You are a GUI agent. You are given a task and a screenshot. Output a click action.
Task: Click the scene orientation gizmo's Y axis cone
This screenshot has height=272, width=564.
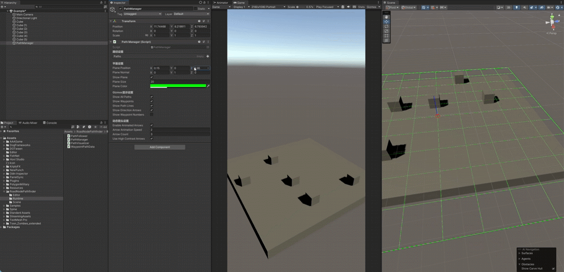(x=552, y=17)
